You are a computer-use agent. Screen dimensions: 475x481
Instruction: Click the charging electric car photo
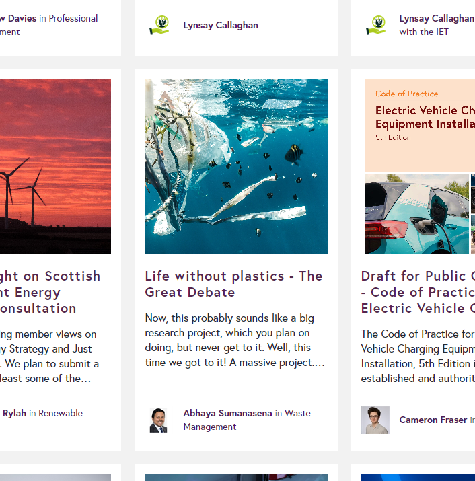tap(416, 214)
